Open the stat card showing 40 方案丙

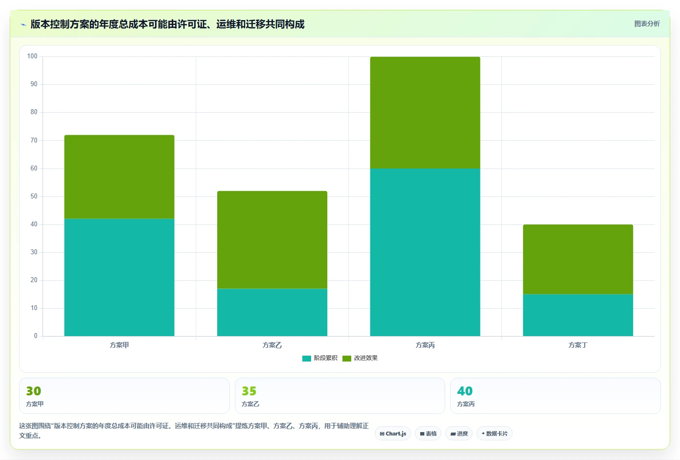tap(555, 396)
